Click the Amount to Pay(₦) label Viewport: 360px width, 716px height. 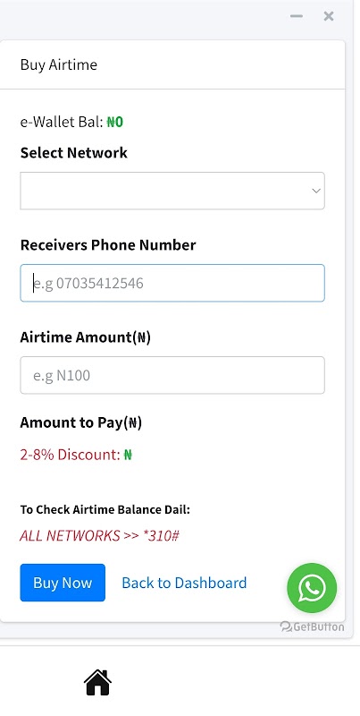[x=81, y=422]
